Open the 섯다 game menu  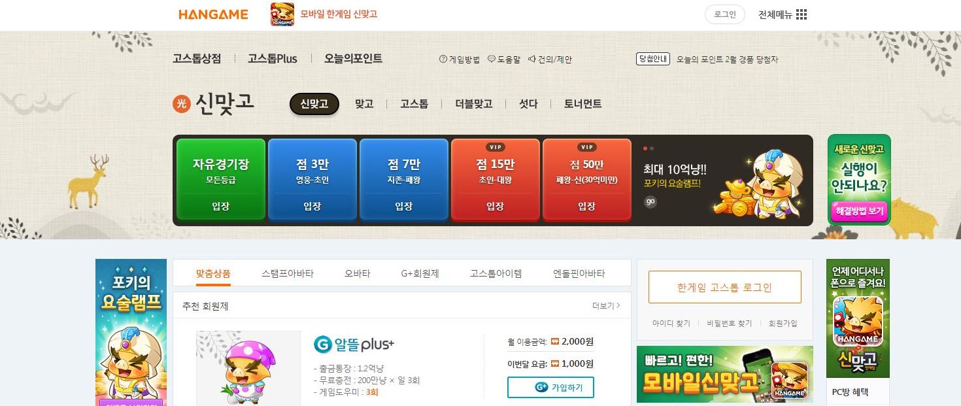click(528, 104)
